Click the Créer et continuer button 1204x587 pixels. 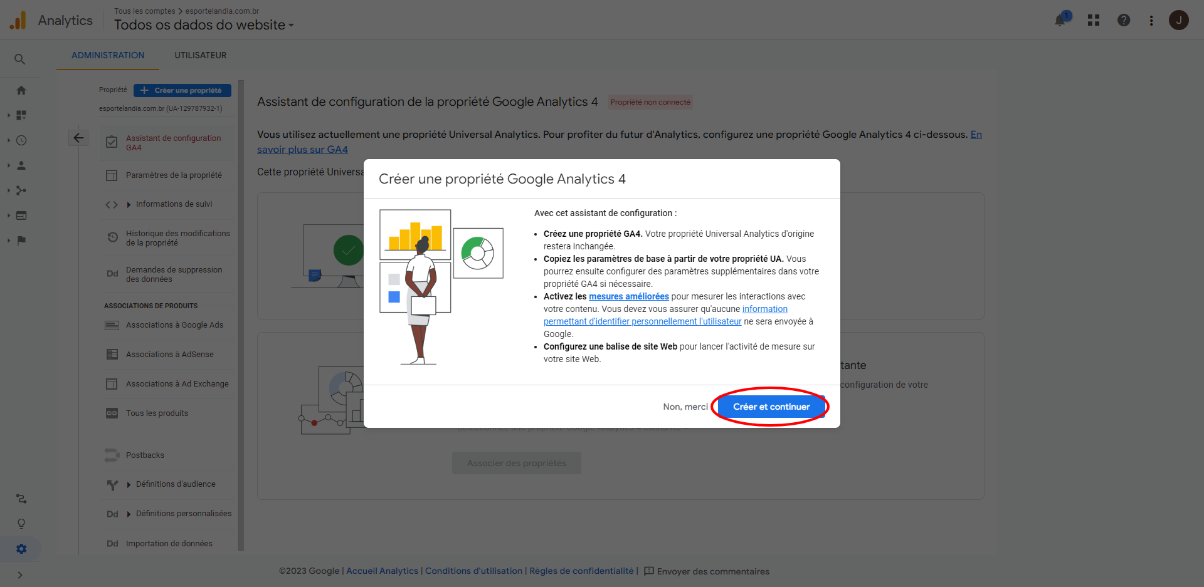coord(771,407)
